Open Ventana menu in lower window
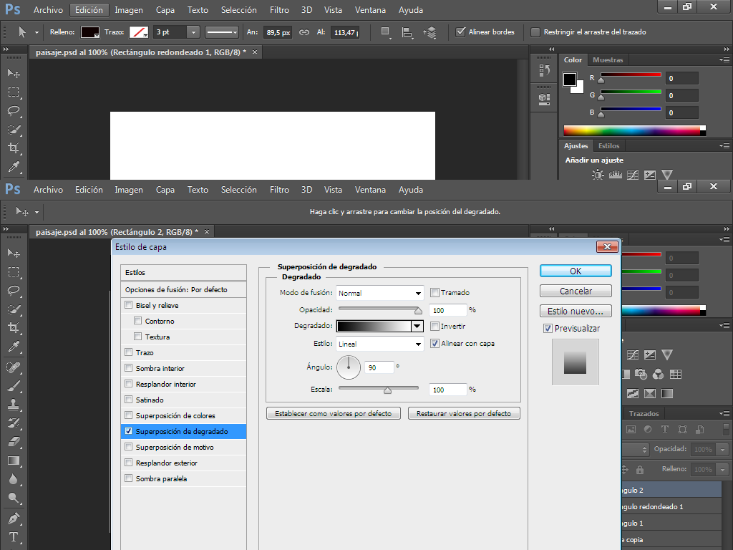733x550 pixels. point(370,189)
